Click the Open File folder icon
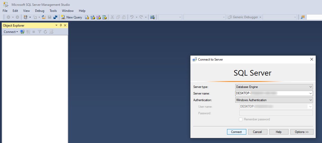 pos(44,17)
